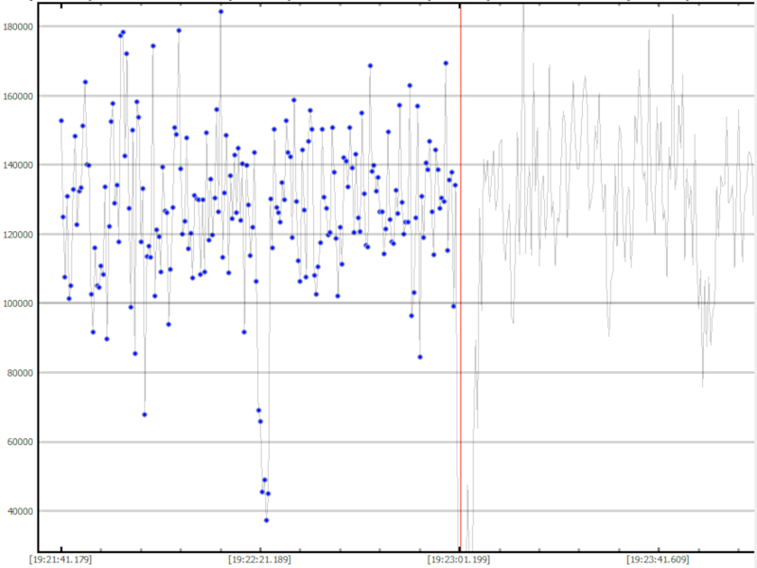Viewport: 757px width, 568px height.
Task: Click the 100000 y-axis label
Action: pyautogui.click(x=18, y=303)
